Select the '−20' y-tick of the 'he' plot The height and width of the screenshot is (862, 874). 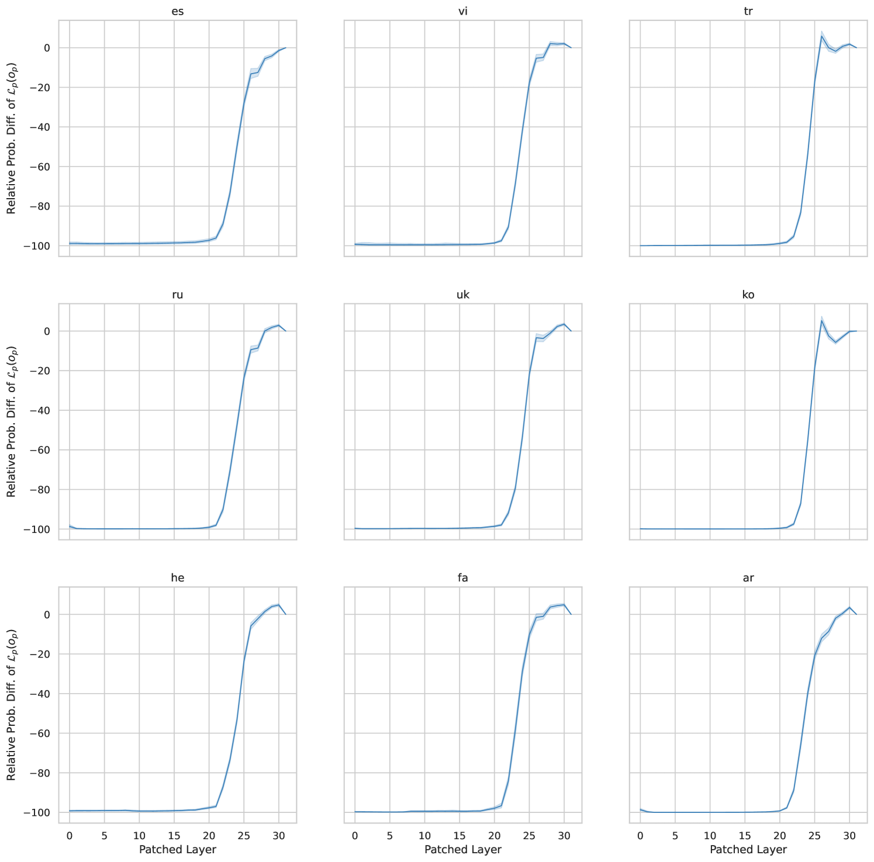(41, 655)
